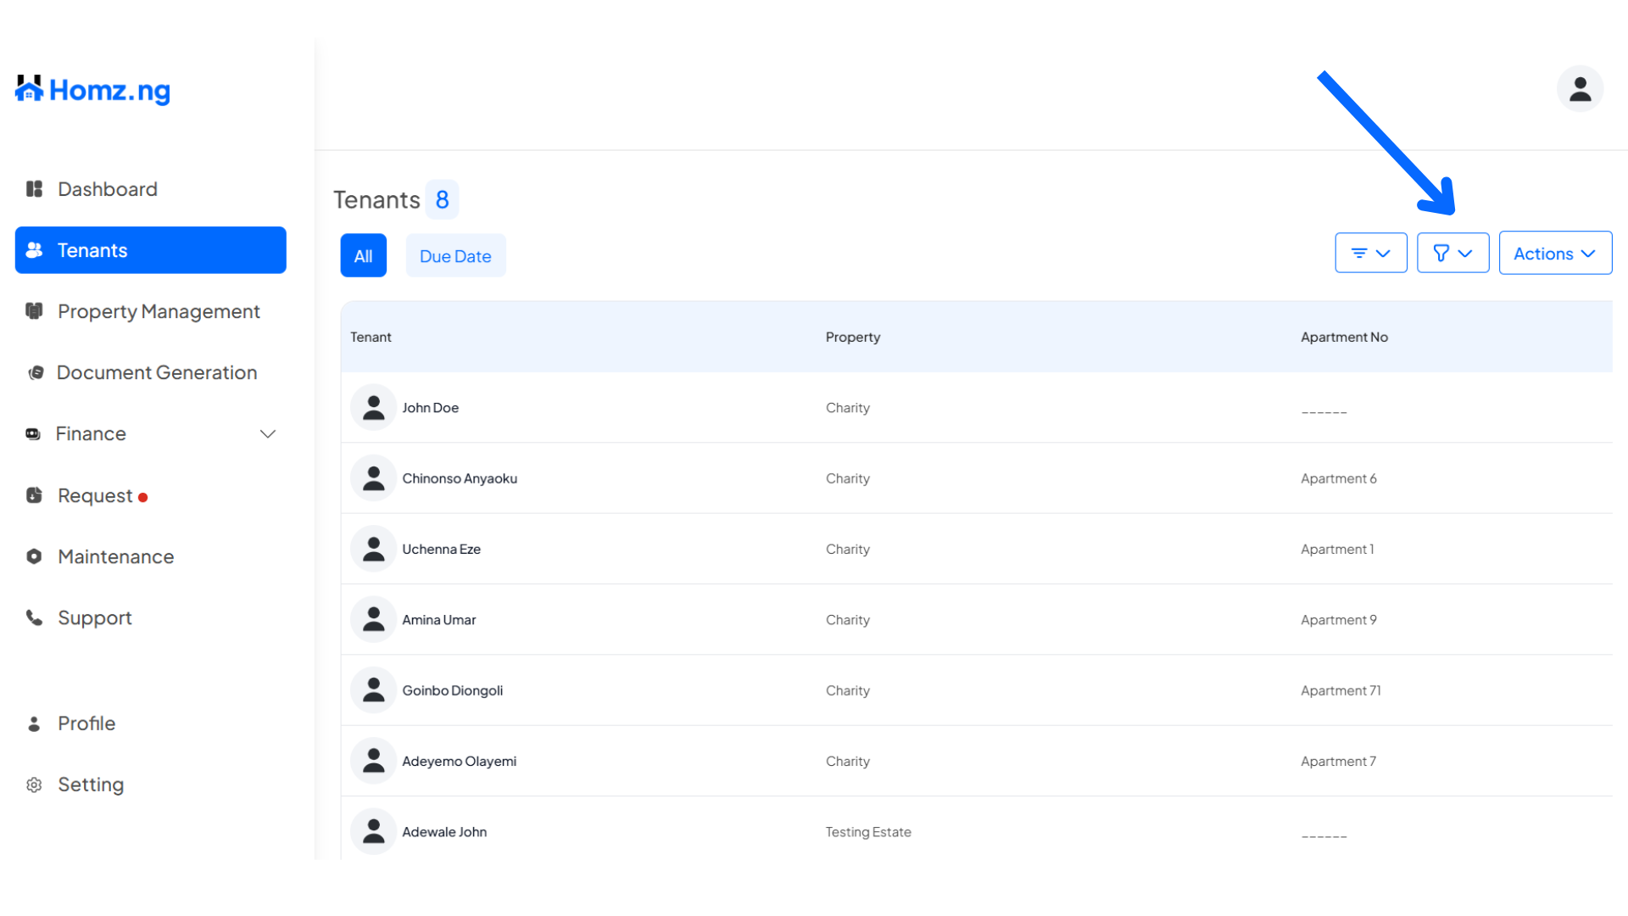
Task: Click the Support phone icon
Action: (34, 617)
